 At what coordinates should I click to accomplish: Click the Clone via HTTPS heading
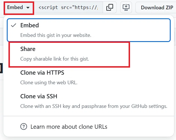tap(42, 73)
